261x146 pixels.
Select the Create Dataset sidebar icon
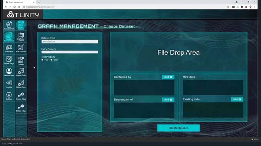tap(21, 25)
